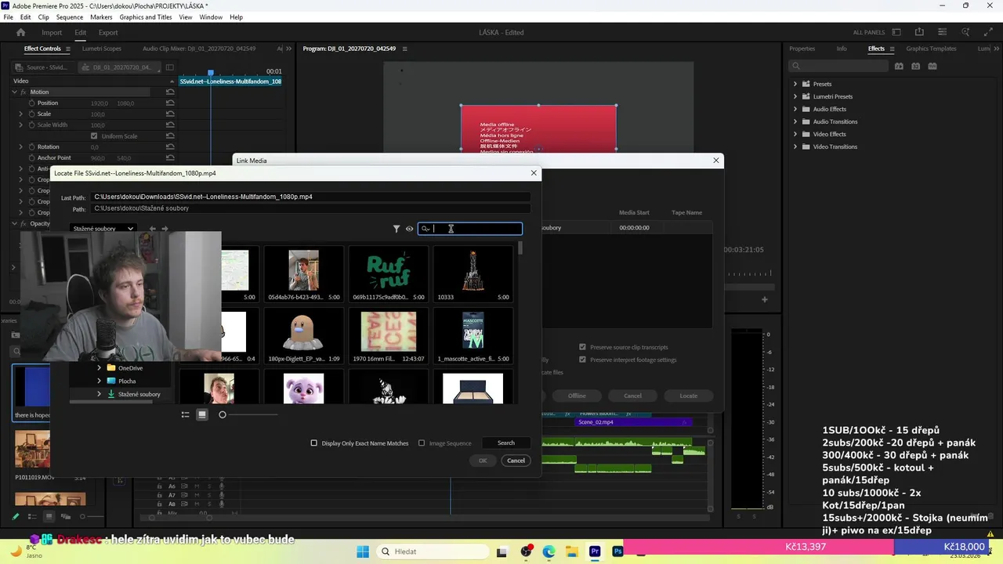Viewport: 1003px width, 564px height.
Task: Go back in Locate File browser
Action: 152,229
